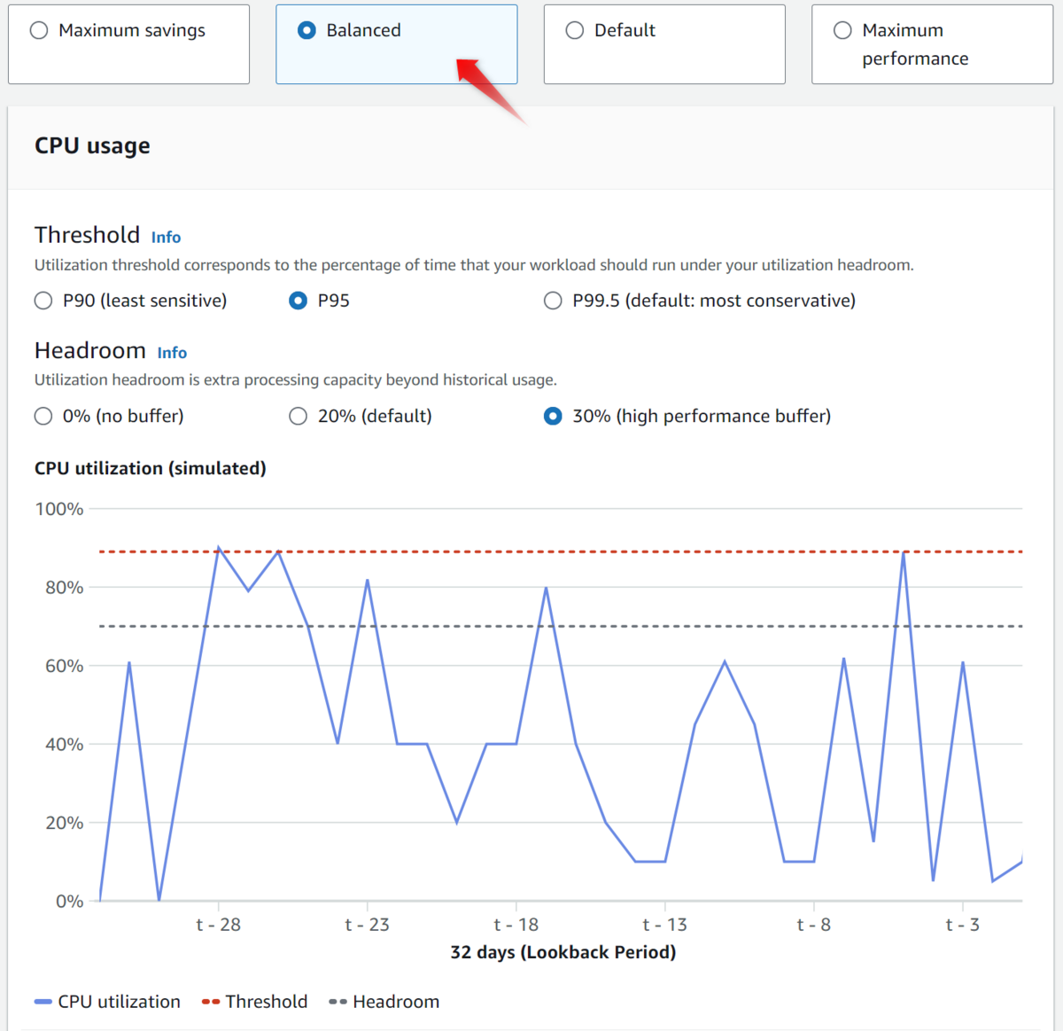
Task: Click the CPU utilization (simulated) chart title
Action: pyautogui.click(x=151, y=468)
